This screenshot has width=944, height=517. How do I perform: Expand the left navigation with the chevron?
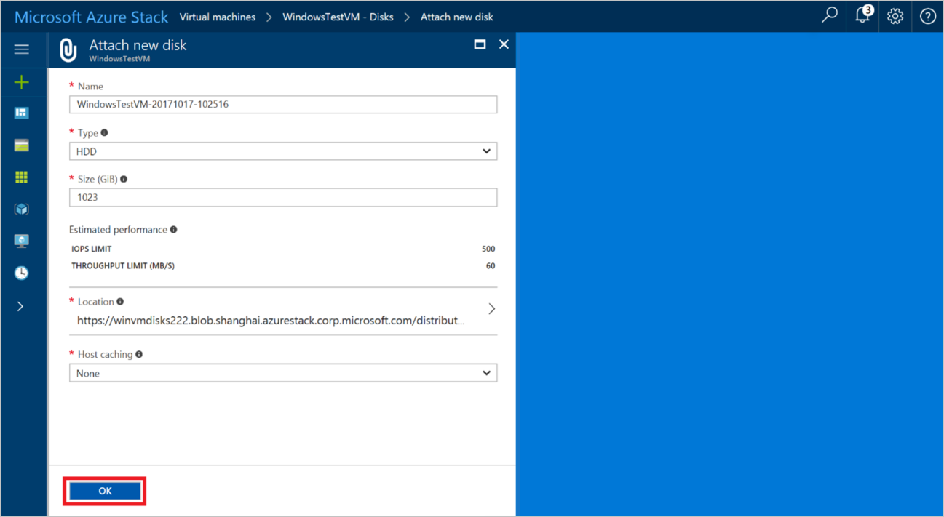tap(21, 305)
